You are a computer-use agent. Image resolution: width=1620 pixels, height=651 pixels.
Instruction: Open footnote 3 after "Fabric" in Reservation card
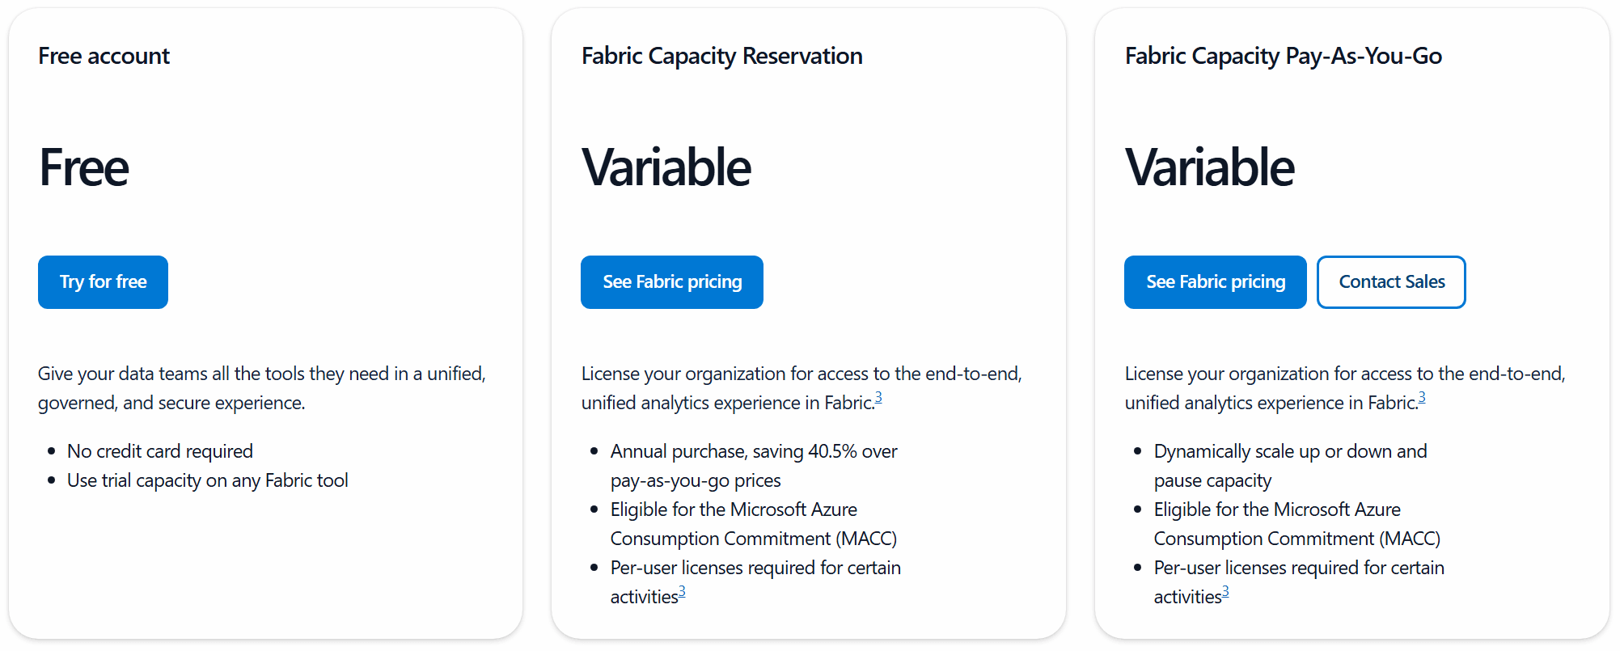point(879,396)
